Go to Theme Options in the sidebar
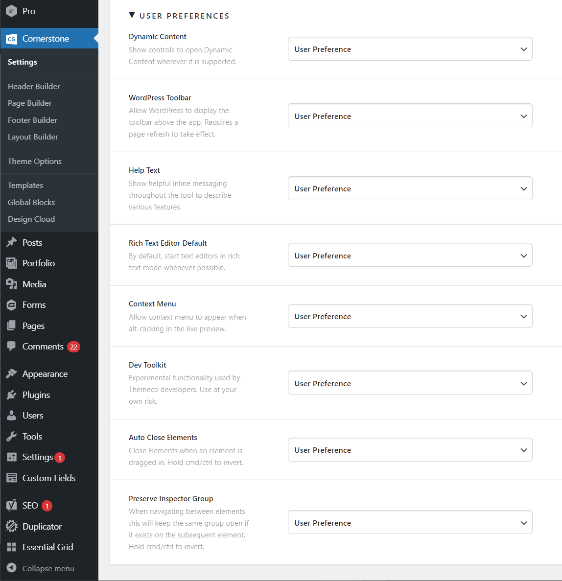 pyautogui.click(x=35, y=161)
